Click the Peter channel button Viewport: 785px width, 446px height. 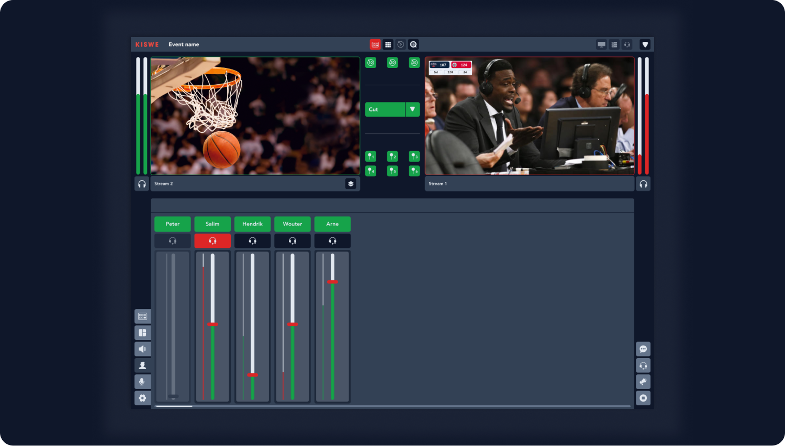pyautogui.click(x=173, y=224)
